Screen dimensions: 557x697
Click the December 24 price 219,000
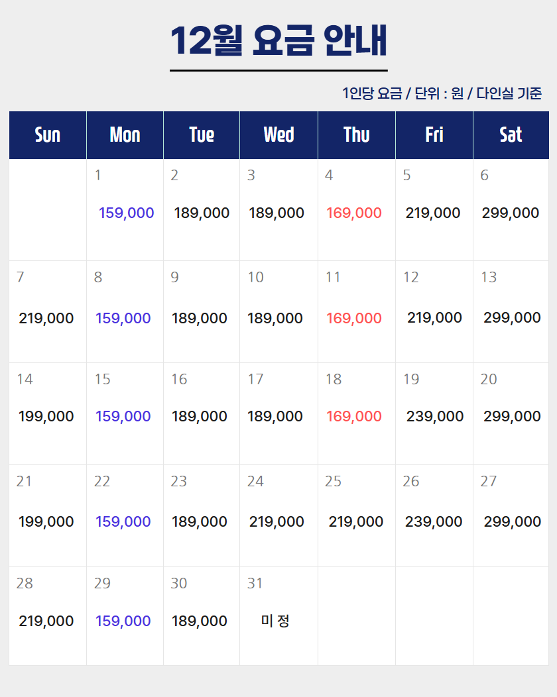click(x=277, y=521)
